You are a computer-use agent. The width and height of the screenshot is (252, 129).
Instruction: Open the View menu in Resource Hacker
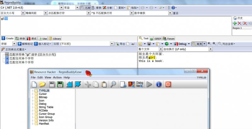[48, 78]
